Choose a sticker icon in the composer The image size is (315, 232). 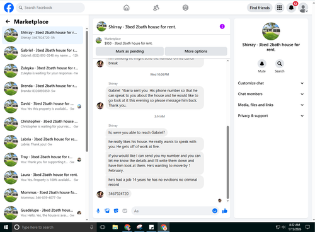pos(116,211)
